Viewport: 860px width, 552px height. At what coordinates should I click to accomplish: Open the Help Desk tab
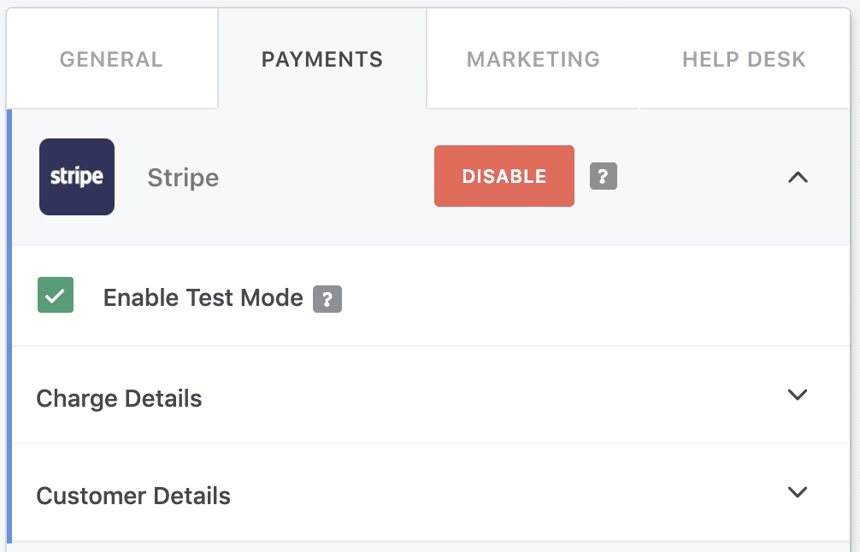(x=744, y=59)
